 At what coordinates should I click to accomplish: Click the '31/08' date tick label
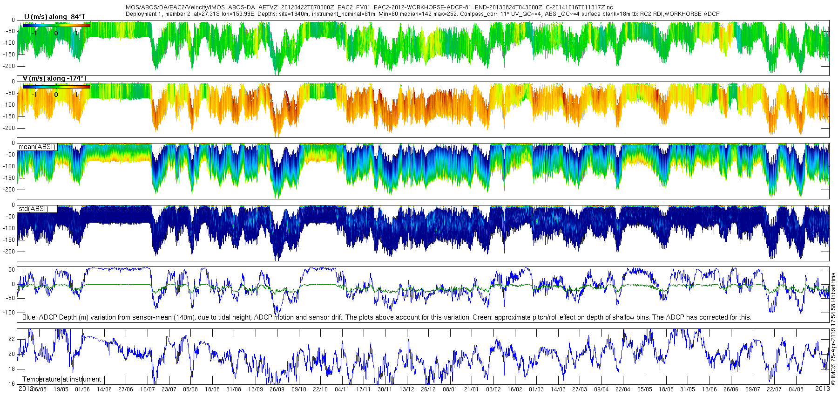coord(234,389)
